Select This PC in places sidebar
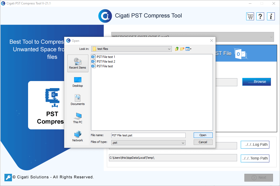280x186 pixels. click(78, 118)
